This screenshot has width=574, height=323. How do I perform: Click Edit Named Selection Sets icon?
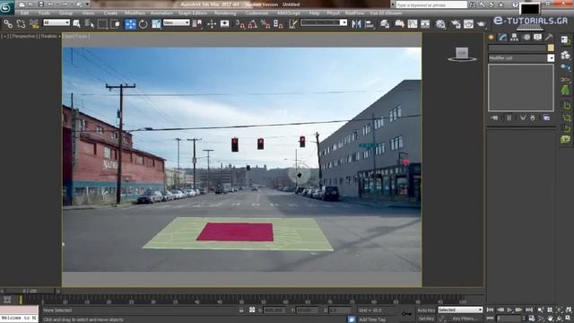pos(293,24)
